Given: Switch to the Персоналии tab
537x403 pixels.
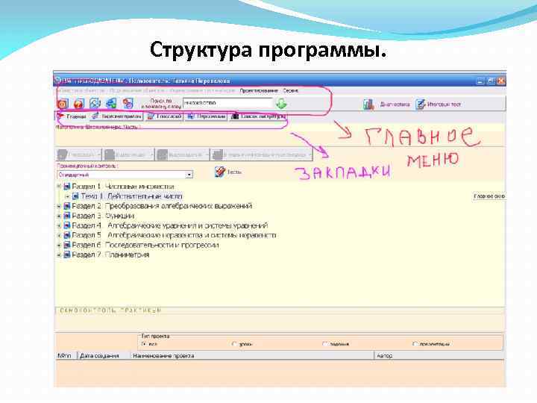Looking at the screenshot, I should click(x=207, y=116).
